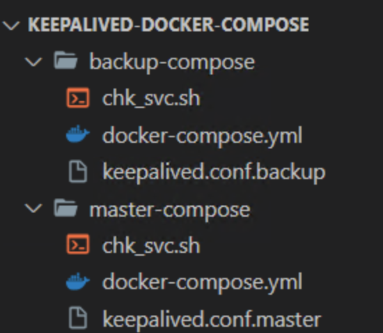Click the Docker whale icon under master-compose

[x=78, y=281]
